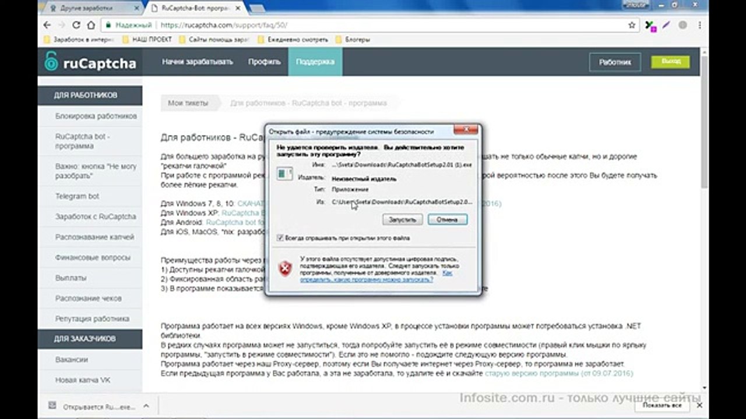Click the application file icon in dialog
The height and width of the screenshot is (419, 746).
click(x=284, y=173)
